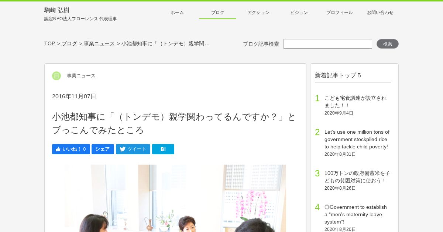Screen dimensions: 443x232
Task: Click the 認定NPO法人フローレンス 代表理事 subtitle
Action: pyautogui.click(x=80, y=19)
